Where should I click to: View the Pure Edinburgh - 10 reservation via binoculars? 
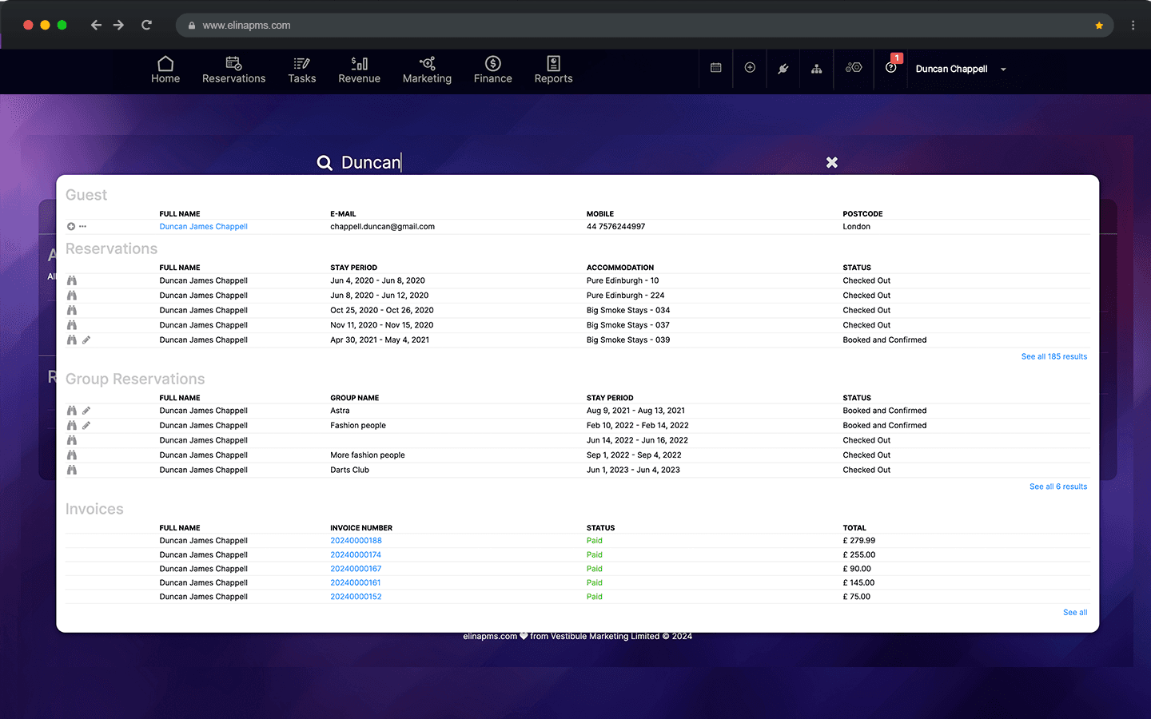pos(72,280)
